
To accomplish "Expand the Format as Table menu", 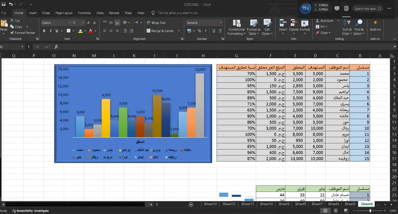I will (254, 27).
